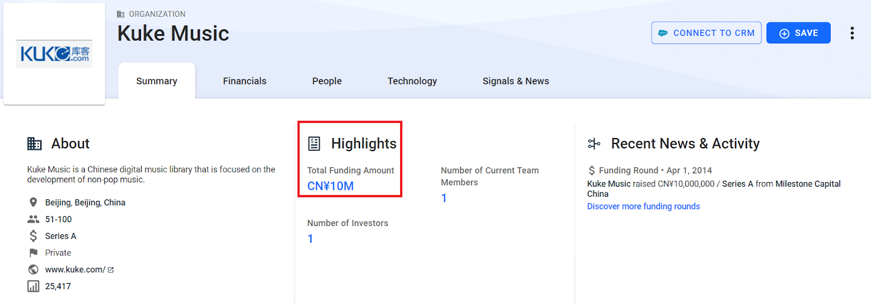Viewport: 871px width, 307px height.
Task: Click the Series A funding stage text
Action: point(60,236)
